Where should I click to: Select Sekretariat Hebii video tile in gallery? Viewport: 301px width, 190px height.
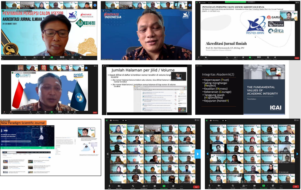[x=153, y=129]
